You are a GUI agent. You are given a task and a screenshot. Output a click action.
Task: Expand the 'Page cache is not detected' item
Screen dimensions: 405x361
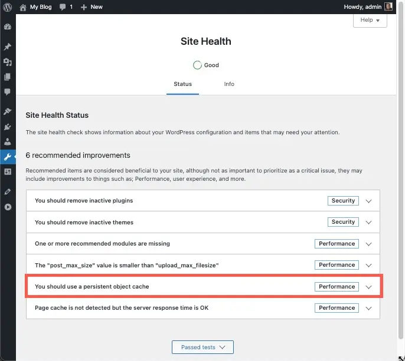point(369,308)
